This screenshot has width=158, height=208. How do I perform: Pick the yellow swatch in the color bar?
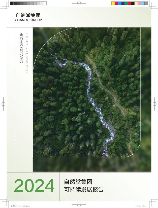pos(113,3)
